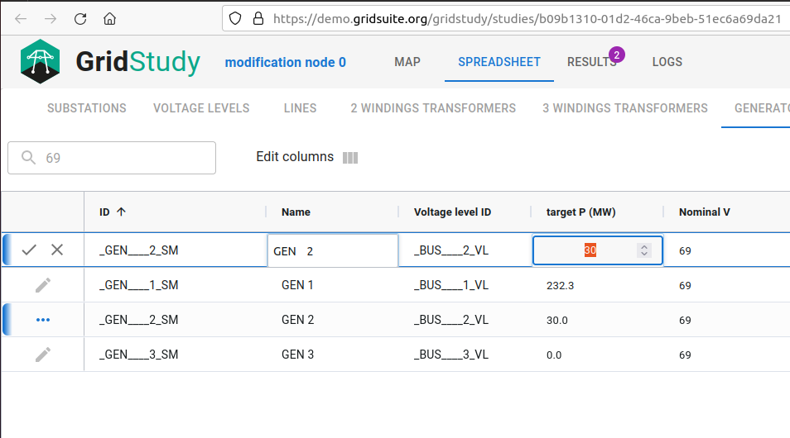The width and height of the screenshot is (790, 438).
Task: Click cell _GEN____1_SM in ID column
Action: click(x=138, y=285)
